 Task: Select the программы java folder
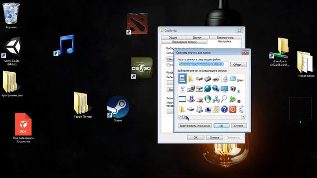(x=12, y=84)
